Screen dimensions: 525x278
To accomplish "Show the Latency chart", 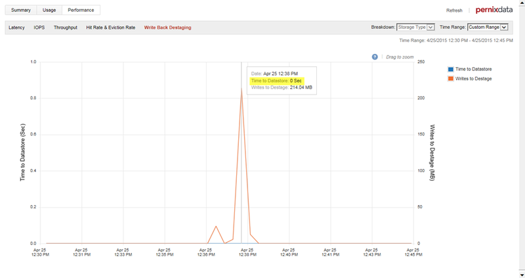I will 17,28.
